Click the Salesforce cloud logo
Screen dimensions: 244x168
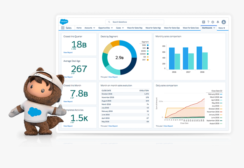tap(64, 22)
